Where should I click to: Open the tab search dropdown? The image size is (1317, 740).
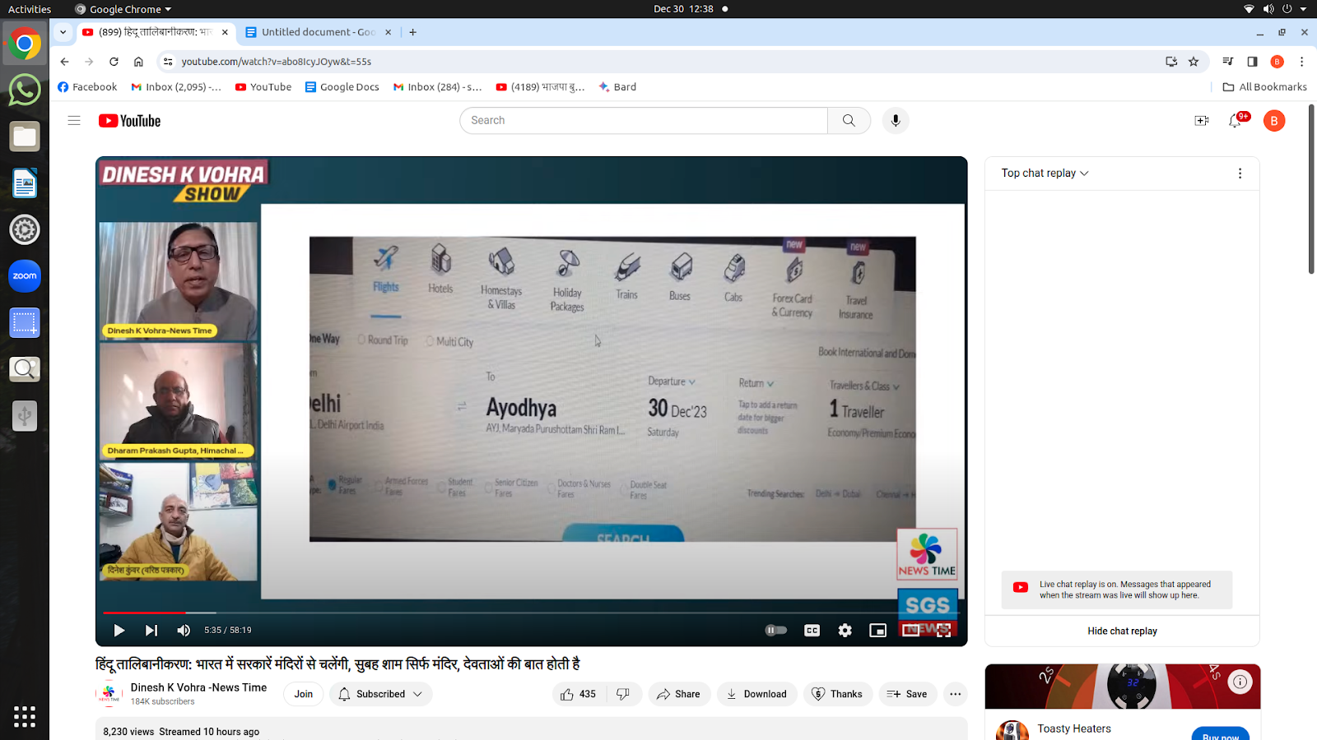63,32
